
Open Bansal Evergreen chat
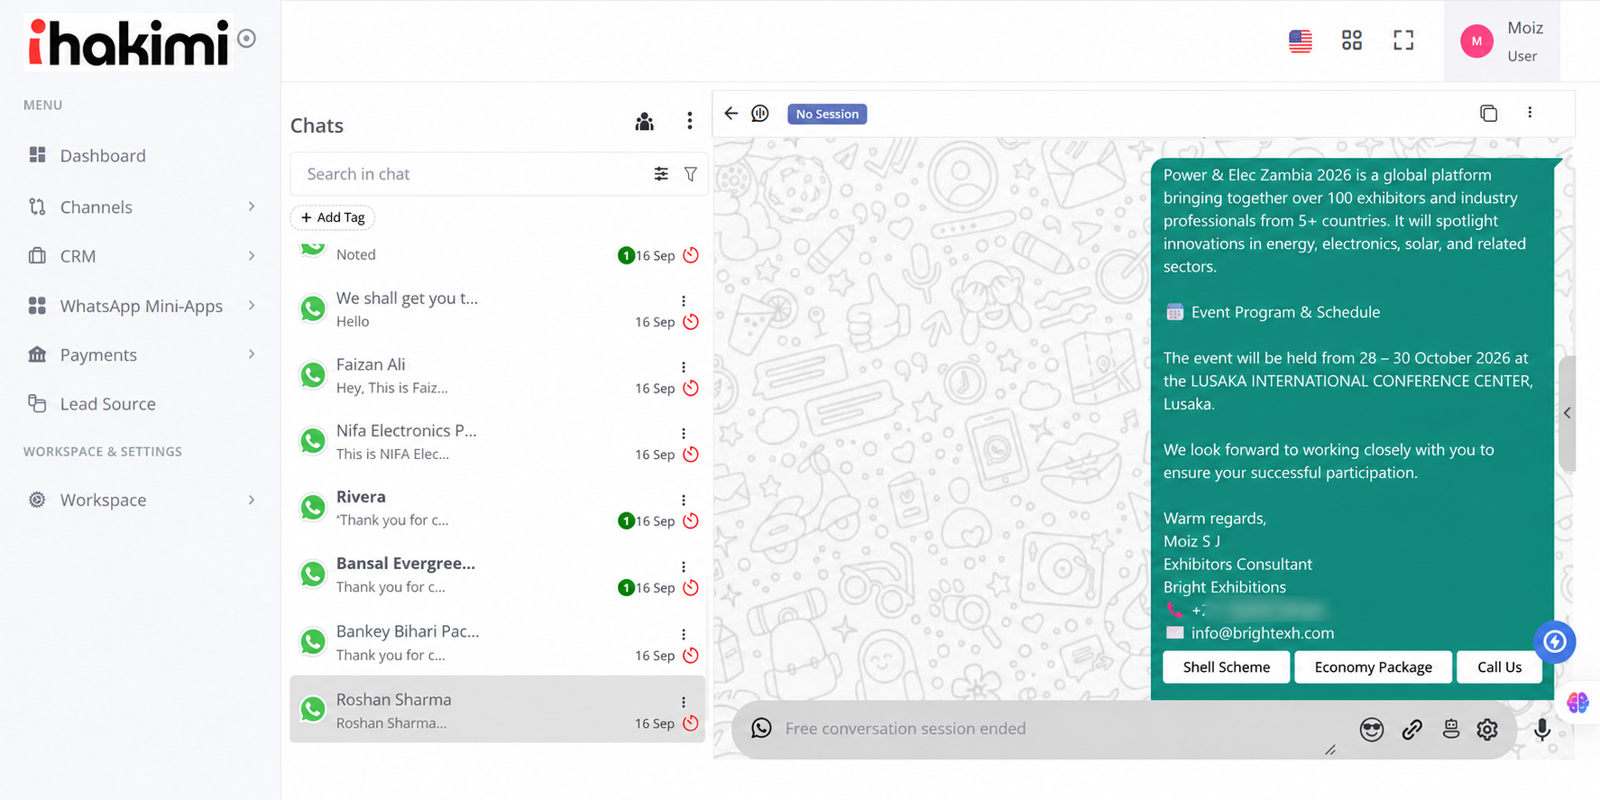coord(497,575)
